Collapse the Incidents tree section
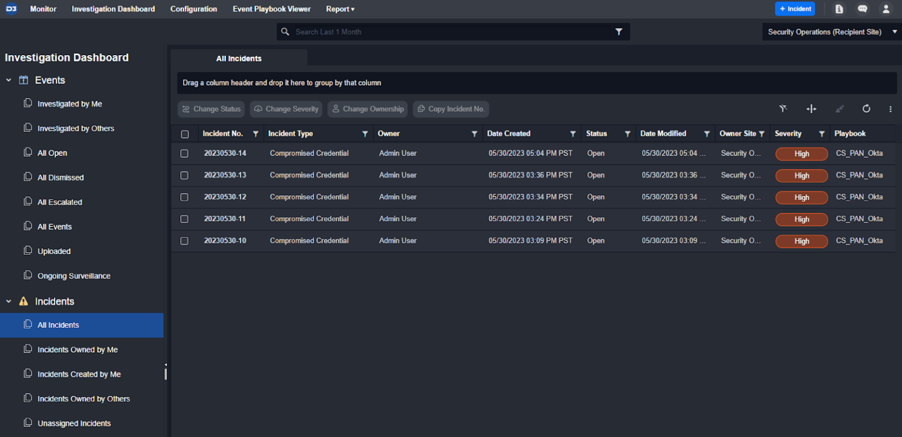The image size is (902, 437). coord(9,302)
